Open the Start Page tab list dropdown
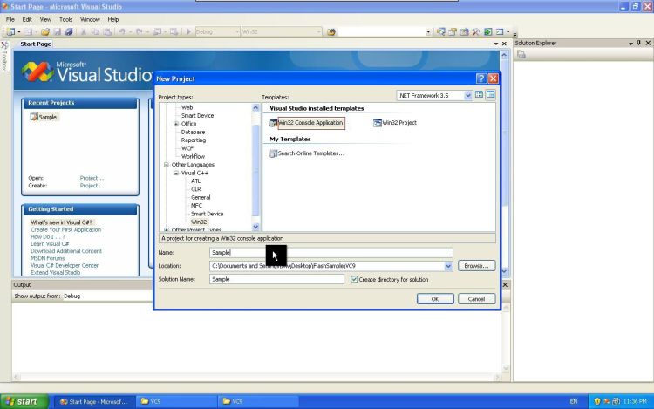 pos(496,44)
